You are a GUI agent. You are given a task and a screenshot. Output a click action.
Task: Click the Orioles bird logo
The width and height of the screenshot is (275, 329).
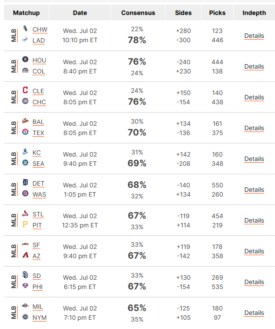(x=26, y=121)
